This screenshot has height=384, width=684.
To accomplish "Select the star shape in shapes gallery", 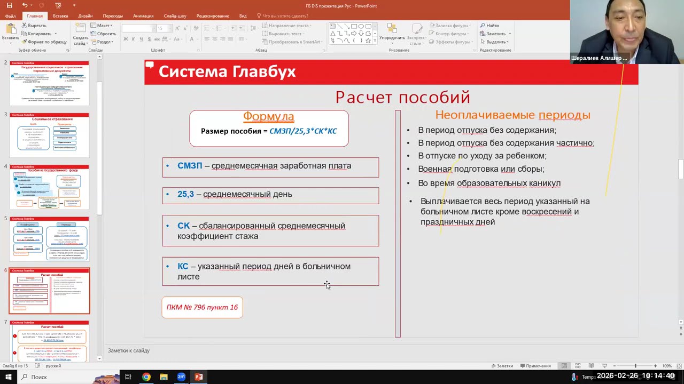I will [x=368, y=40].
